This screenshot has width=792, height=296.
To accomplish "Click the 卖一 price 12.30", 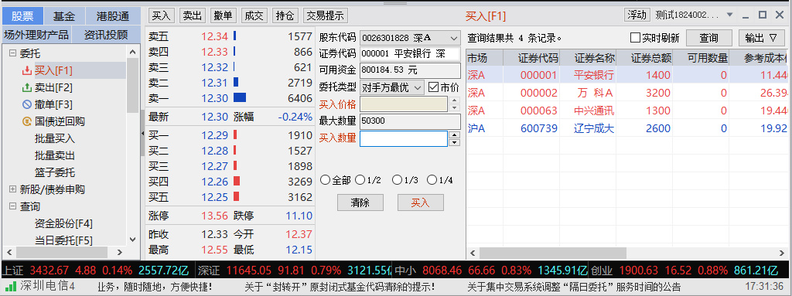I will (215, 98).
